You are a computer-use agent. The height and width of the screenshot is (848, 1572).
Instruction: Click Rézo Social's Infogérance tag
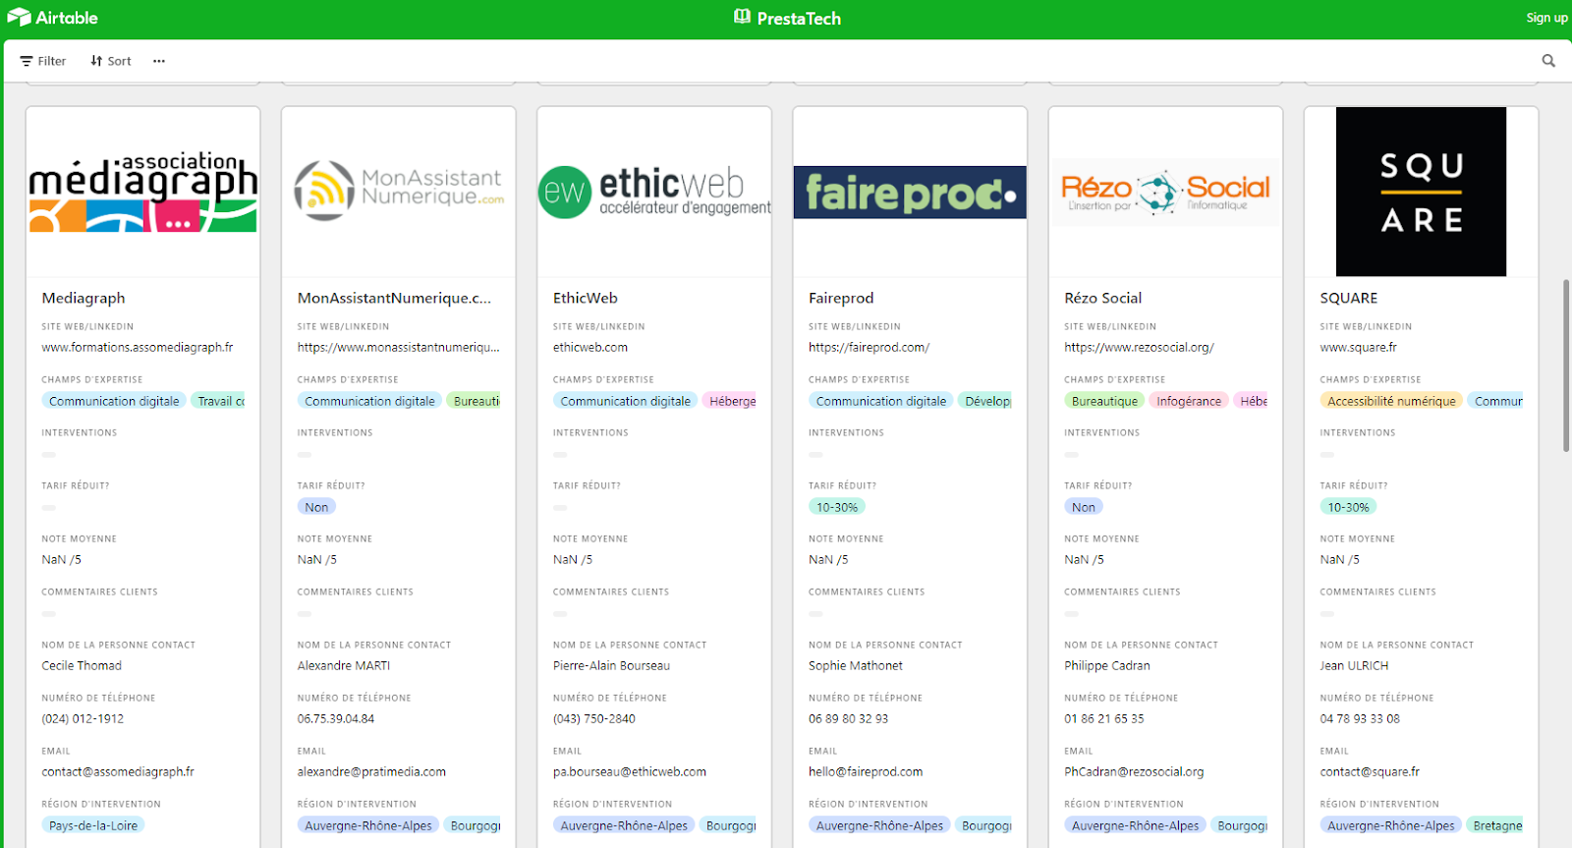1189,401
